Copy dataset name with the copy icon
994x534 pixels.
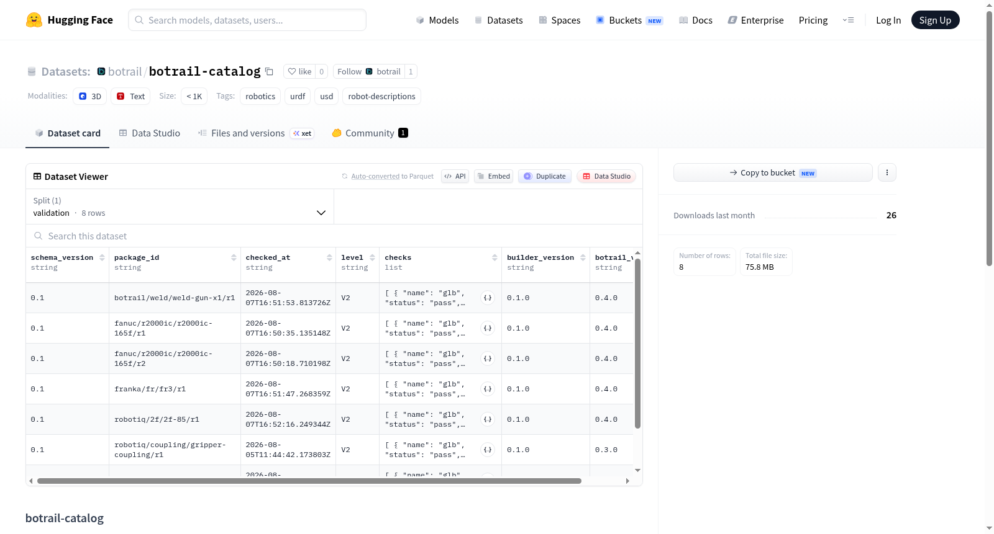pos(269,71)
